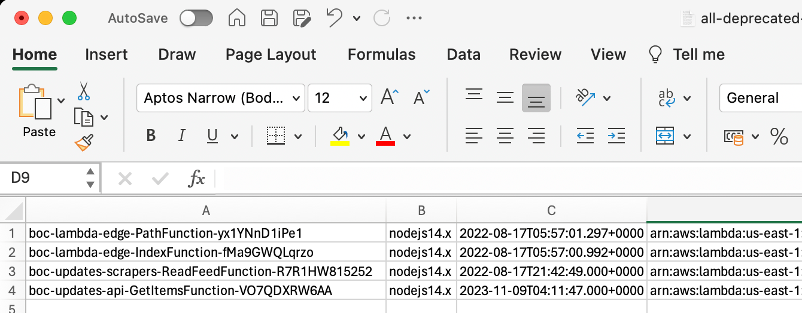Screen dimensions: 802x313
Task: Open the Undo history dropdown arrow
Action: point(357,19)
